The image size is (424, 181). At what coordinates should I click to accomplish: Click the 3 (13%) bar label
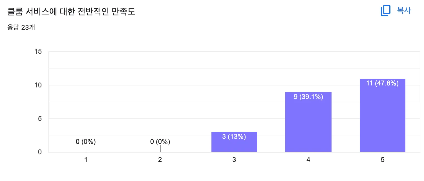(234, 137)
